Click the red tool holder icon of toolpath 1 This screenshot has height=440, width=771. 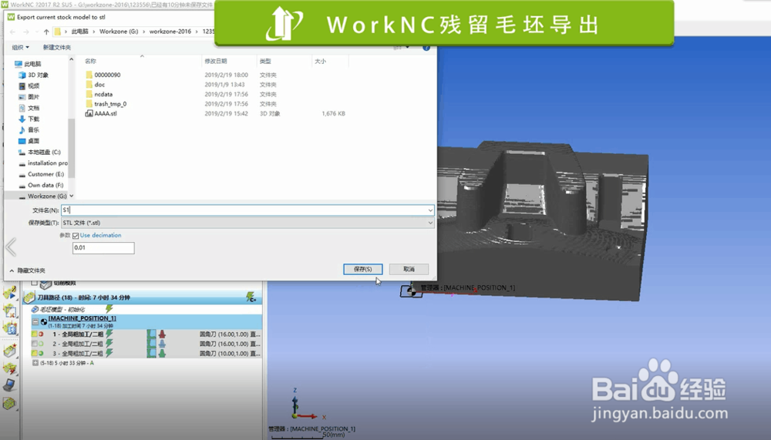click(162, 334)
